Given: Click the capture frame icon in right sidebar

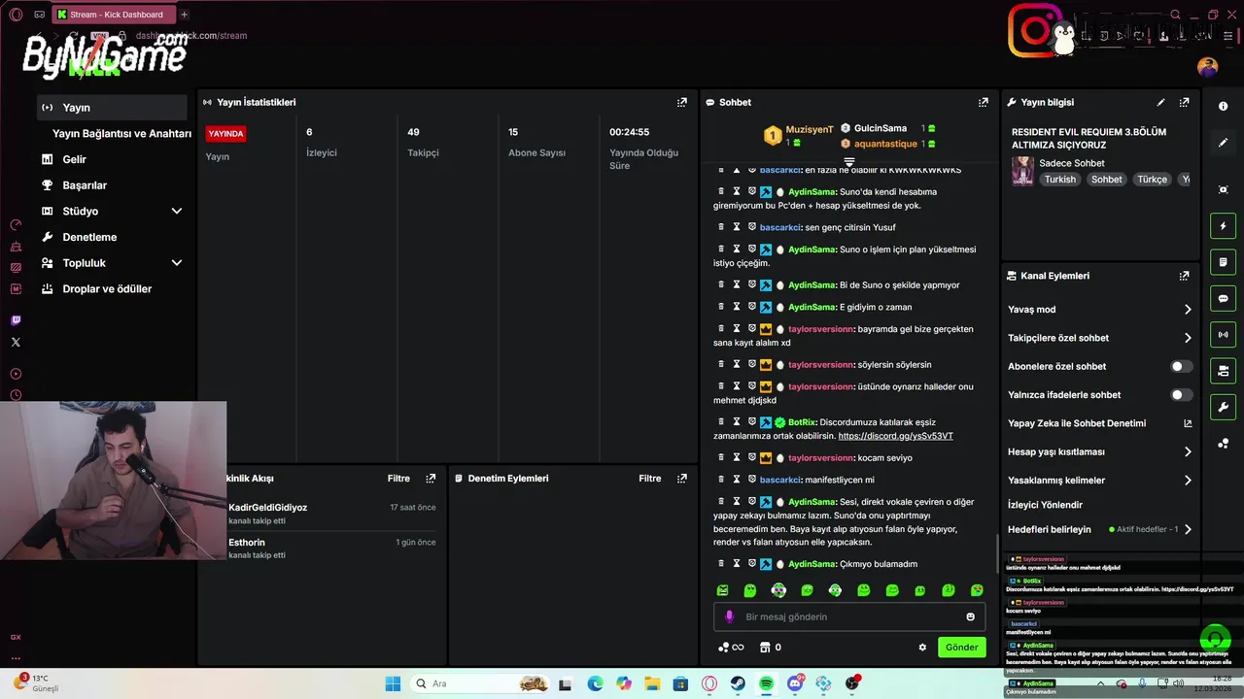Looking at the screenshot, I should pyautogui.click(x=1224, y=189).
